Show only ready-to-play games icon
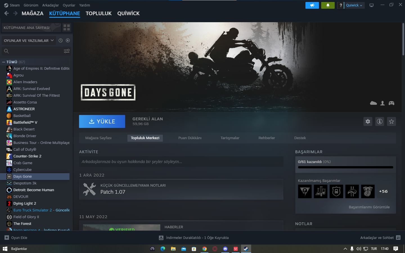Viewport: 405px width, 253px height. [x=68, y=40]
